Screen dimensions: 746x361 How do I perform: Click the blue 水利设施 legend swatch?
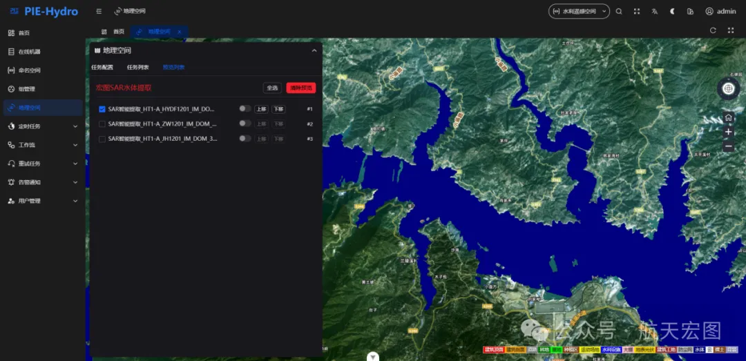611,350
